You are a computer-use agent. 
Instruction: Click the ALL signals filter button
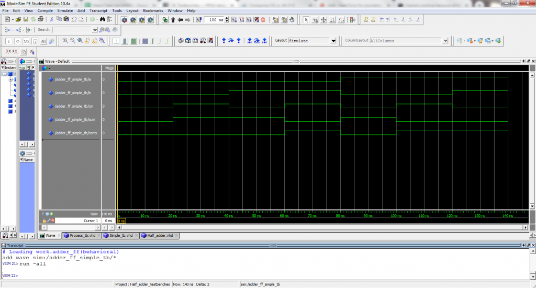pyautogui.click(x=43, y=41)
